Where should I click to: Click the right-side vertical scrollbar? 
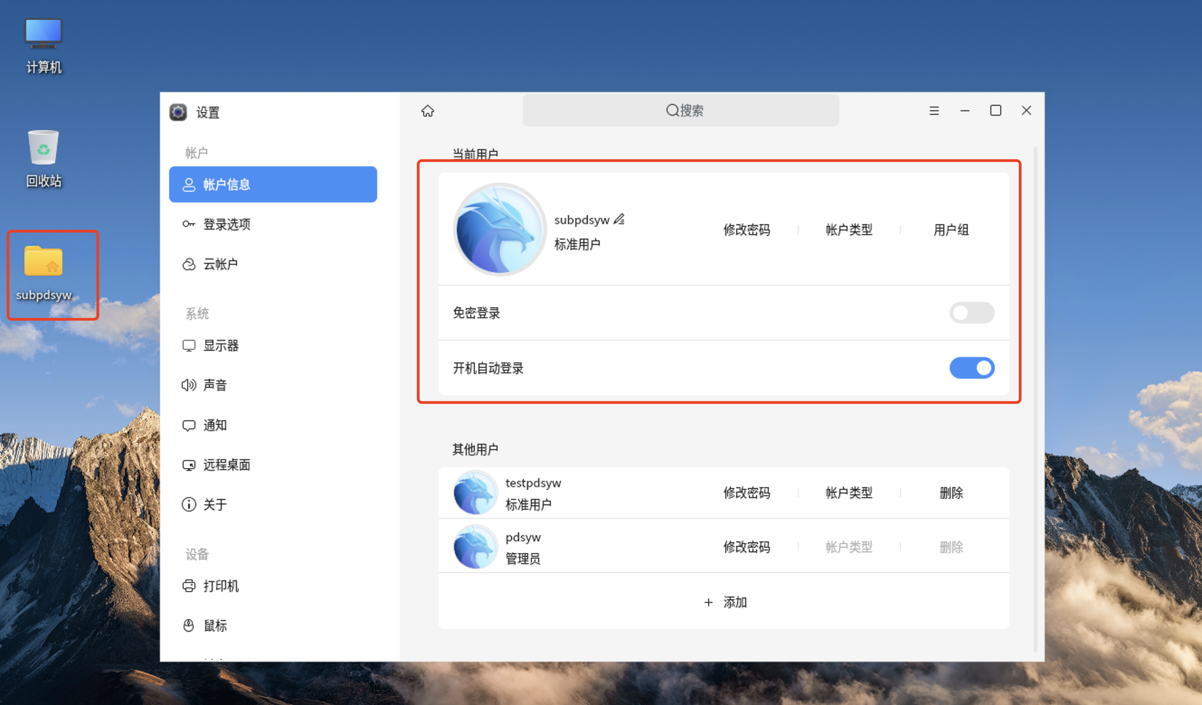click(x=1035, y=399)
